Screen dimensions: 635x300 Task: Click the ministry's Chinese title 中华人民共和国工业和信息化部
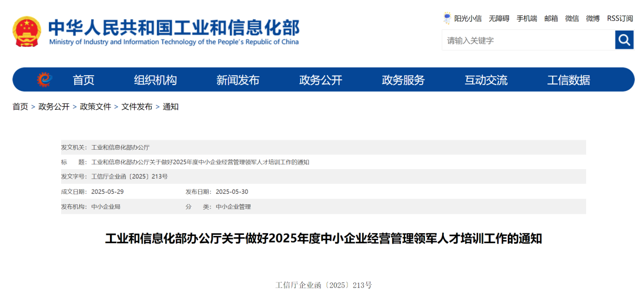point(173,28)
